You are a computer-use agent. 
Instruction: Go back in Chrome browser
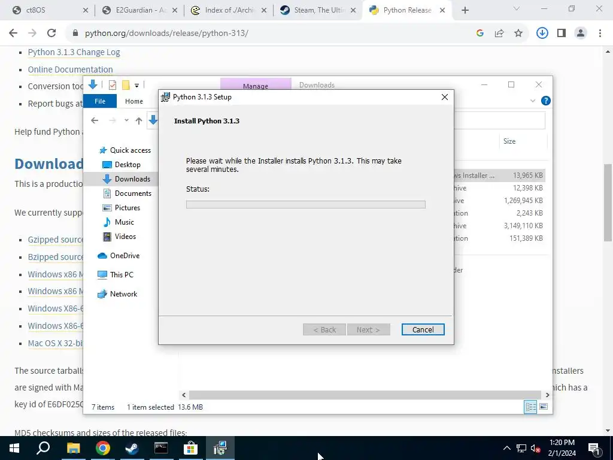pos(13,34)
